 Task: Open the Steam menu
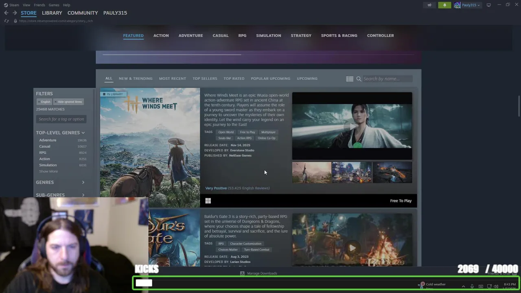[x=14, y=5]
